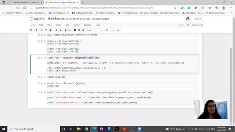Open the File menu
The image size is (235, 132).
pyautogui.click(x=33, y=25)
